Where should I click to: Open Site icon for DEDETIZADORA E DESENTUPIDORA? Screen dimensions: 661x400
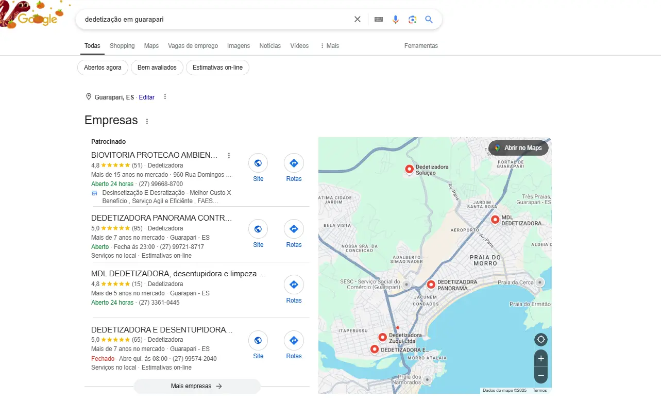(x=258, y=341)
